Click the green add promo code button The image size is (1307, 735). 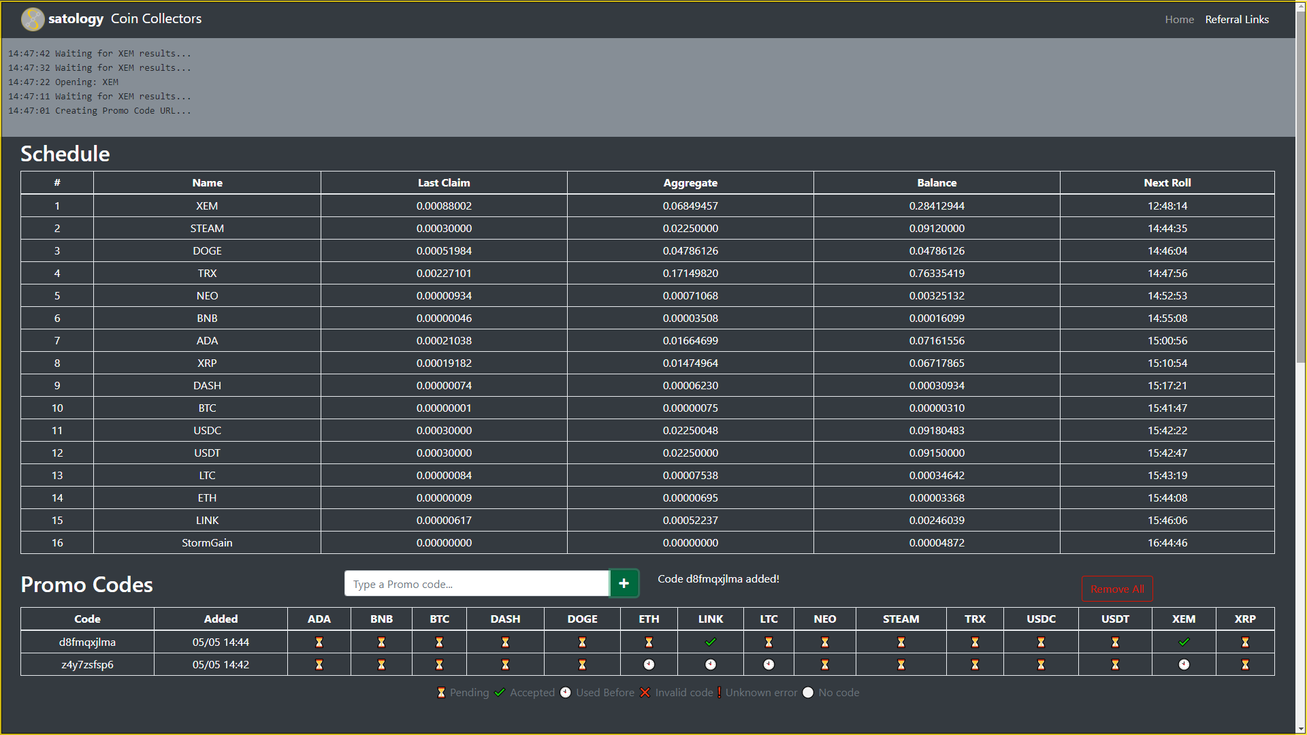click(x=626, y=584)
